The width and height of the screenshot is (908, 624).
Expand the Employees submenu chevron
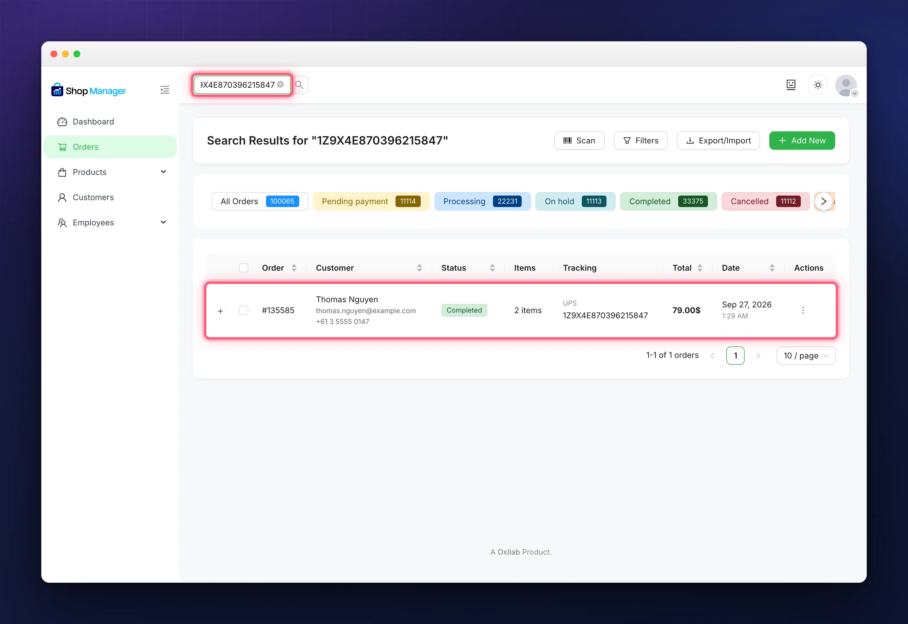(163, 222)
